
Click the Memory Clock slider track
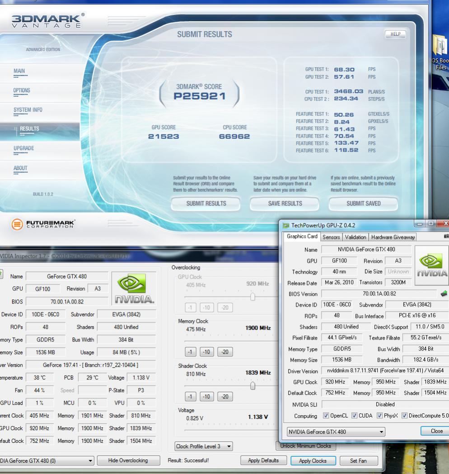tap(231, 341)
